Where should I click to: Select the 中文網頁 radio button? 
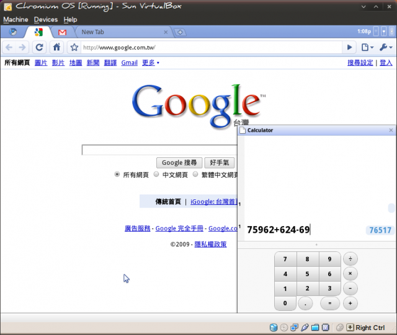click(x=156, y=174)
